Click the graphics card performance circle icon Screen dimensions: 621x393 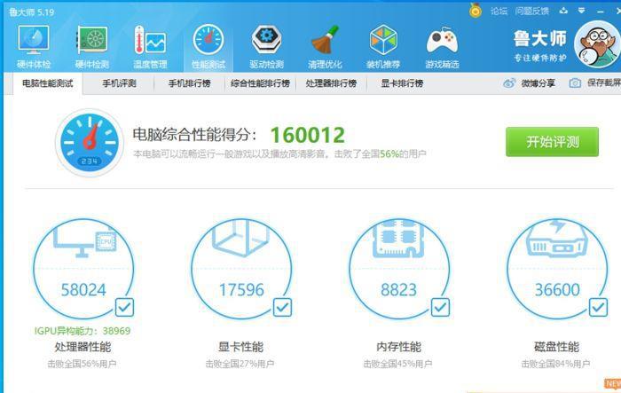click(x=241, y=269)
